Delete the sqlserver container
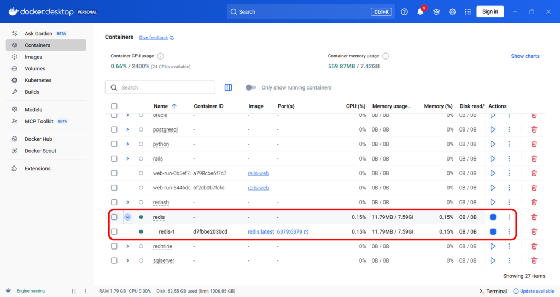Image resolution: width=560 pixels, height=297 pixels. tap(534, 260)
